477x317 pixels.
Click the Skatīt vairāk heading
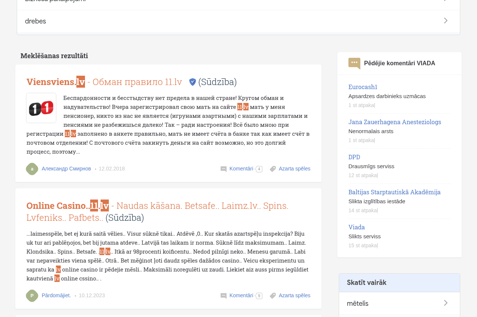click(x=367, y=283)
